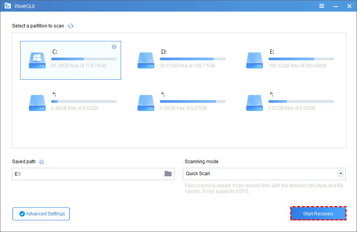Click the folder browse icon for Saved path

pyautogui.click(x=168, y=174)
